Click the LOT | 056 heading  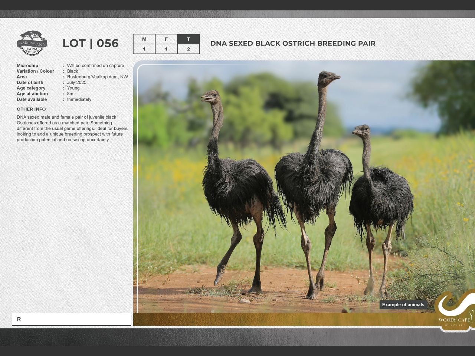coord(91,43)
